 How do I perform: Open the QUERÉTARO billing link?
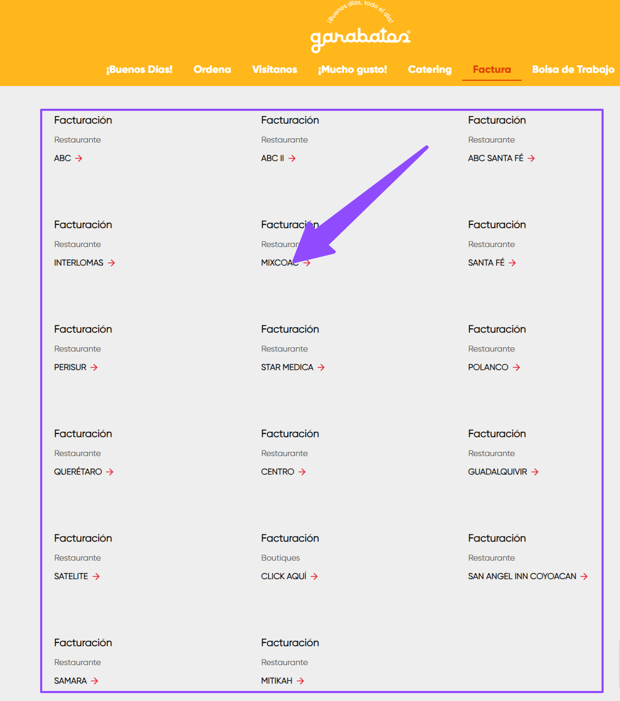click(78, 472)
